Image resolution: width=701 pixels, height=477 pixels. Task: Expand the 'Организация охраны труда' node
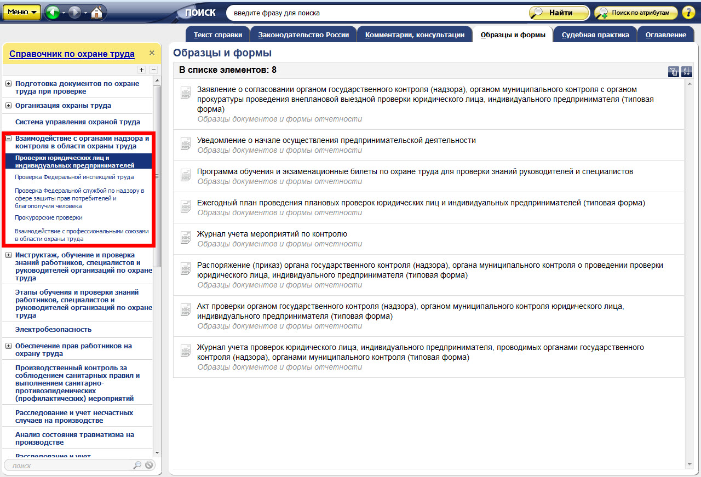point(8,106)
